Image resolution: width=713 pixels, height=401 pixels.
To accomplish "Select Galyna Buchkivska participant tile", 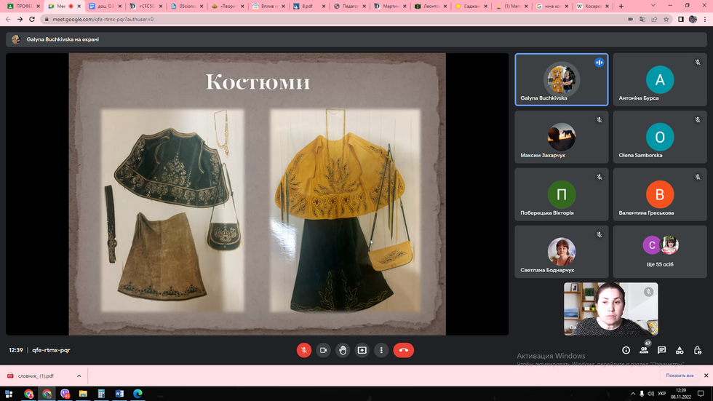I will 561,79.
